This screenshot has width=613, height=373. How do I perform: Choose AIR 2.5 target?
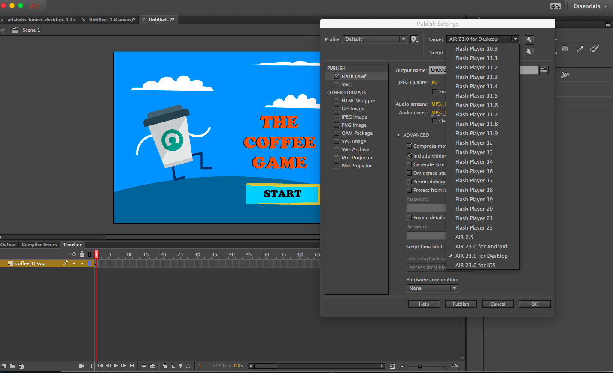[483, 237]
